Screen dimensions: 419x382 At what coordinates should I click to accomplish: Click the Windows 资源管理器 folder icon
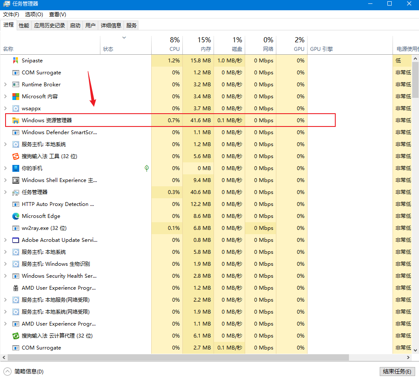16,120
